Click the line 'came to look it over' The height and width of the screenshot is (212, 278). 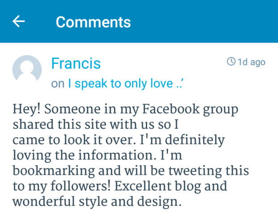click(118, 140)
